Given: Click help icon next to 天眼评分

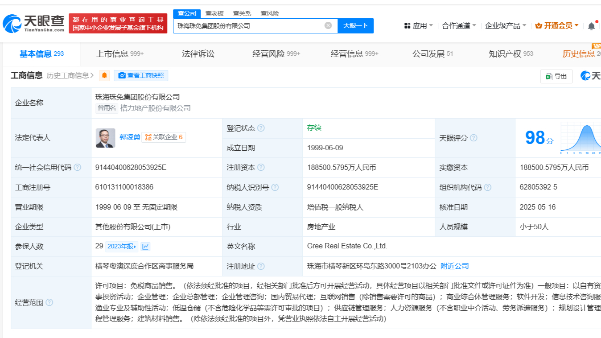Looking at the screenshot, I should point(473,138).
